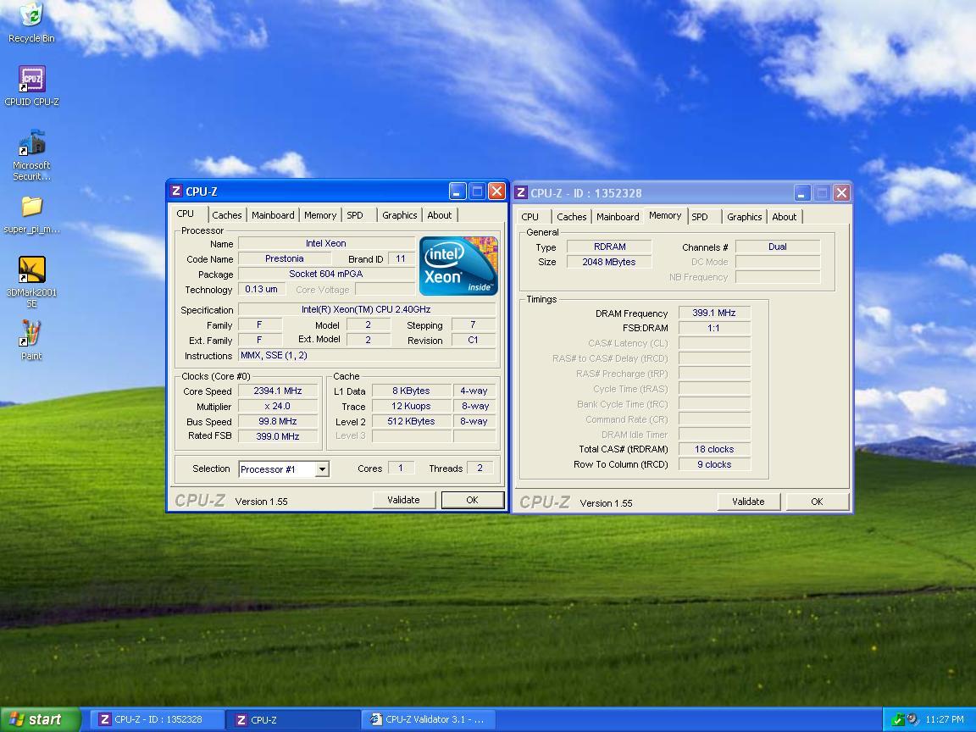Viewport: 976px width, 732px height.
Task: Close the CPU-Z ID 1352328 window
Action: pyautogui.click(x=841, y=193)
